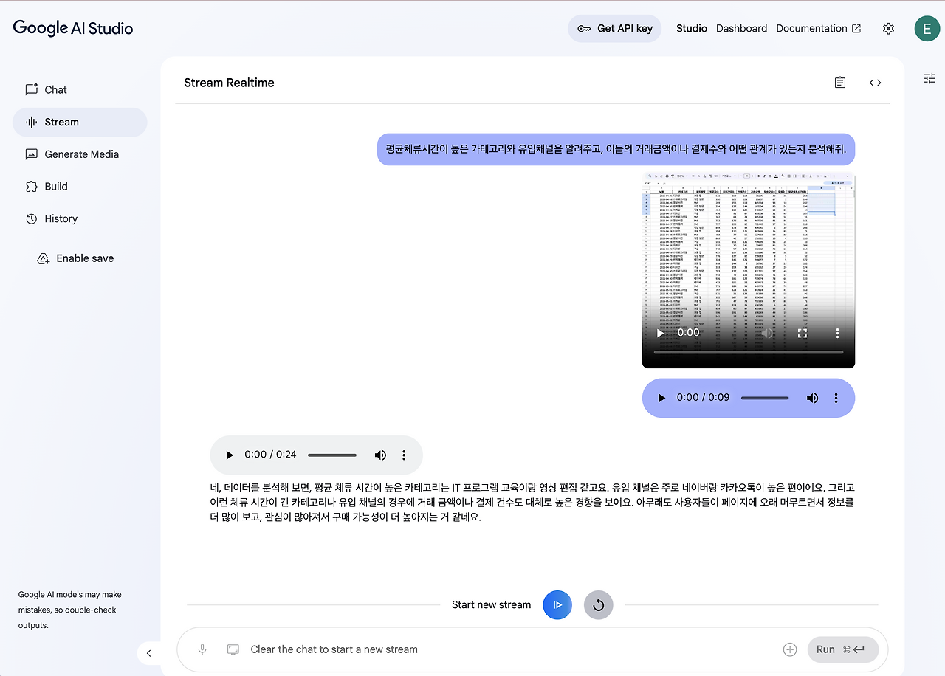
Task: Toggle mute on the spreadsheet video
Action: (x=768, y=333)
